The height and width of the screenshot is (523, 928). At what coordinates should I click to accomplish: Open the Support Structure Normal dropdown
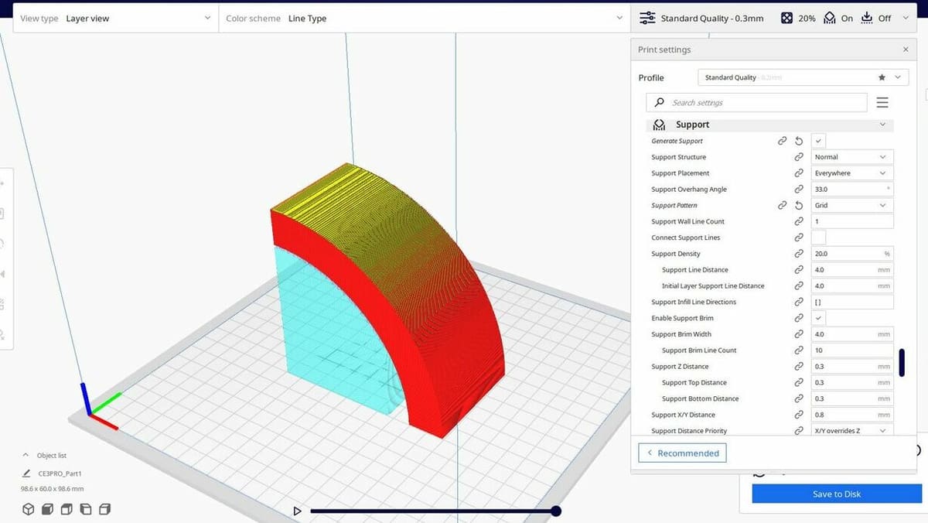[x=852, y=157]
